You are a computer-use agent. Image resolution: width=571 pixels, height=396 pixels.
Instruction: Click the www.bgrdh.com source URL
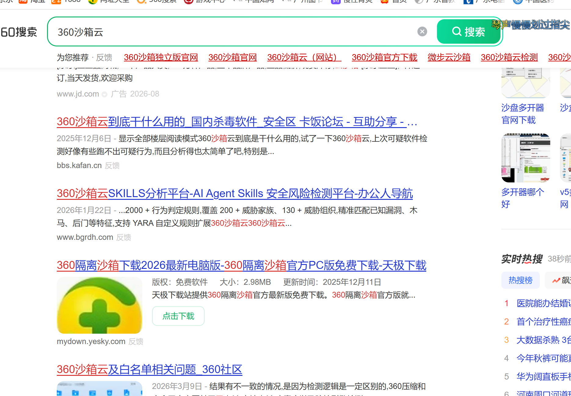[85, 237]
